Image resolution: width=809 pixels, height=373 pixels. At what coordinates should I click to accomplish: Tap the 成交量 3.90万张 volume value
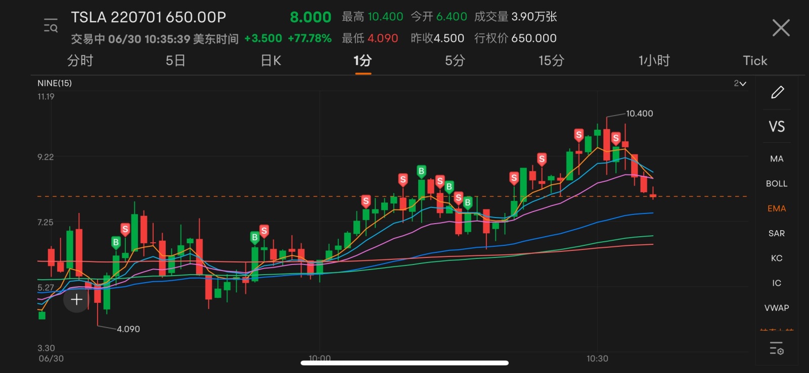pos(516,17)
